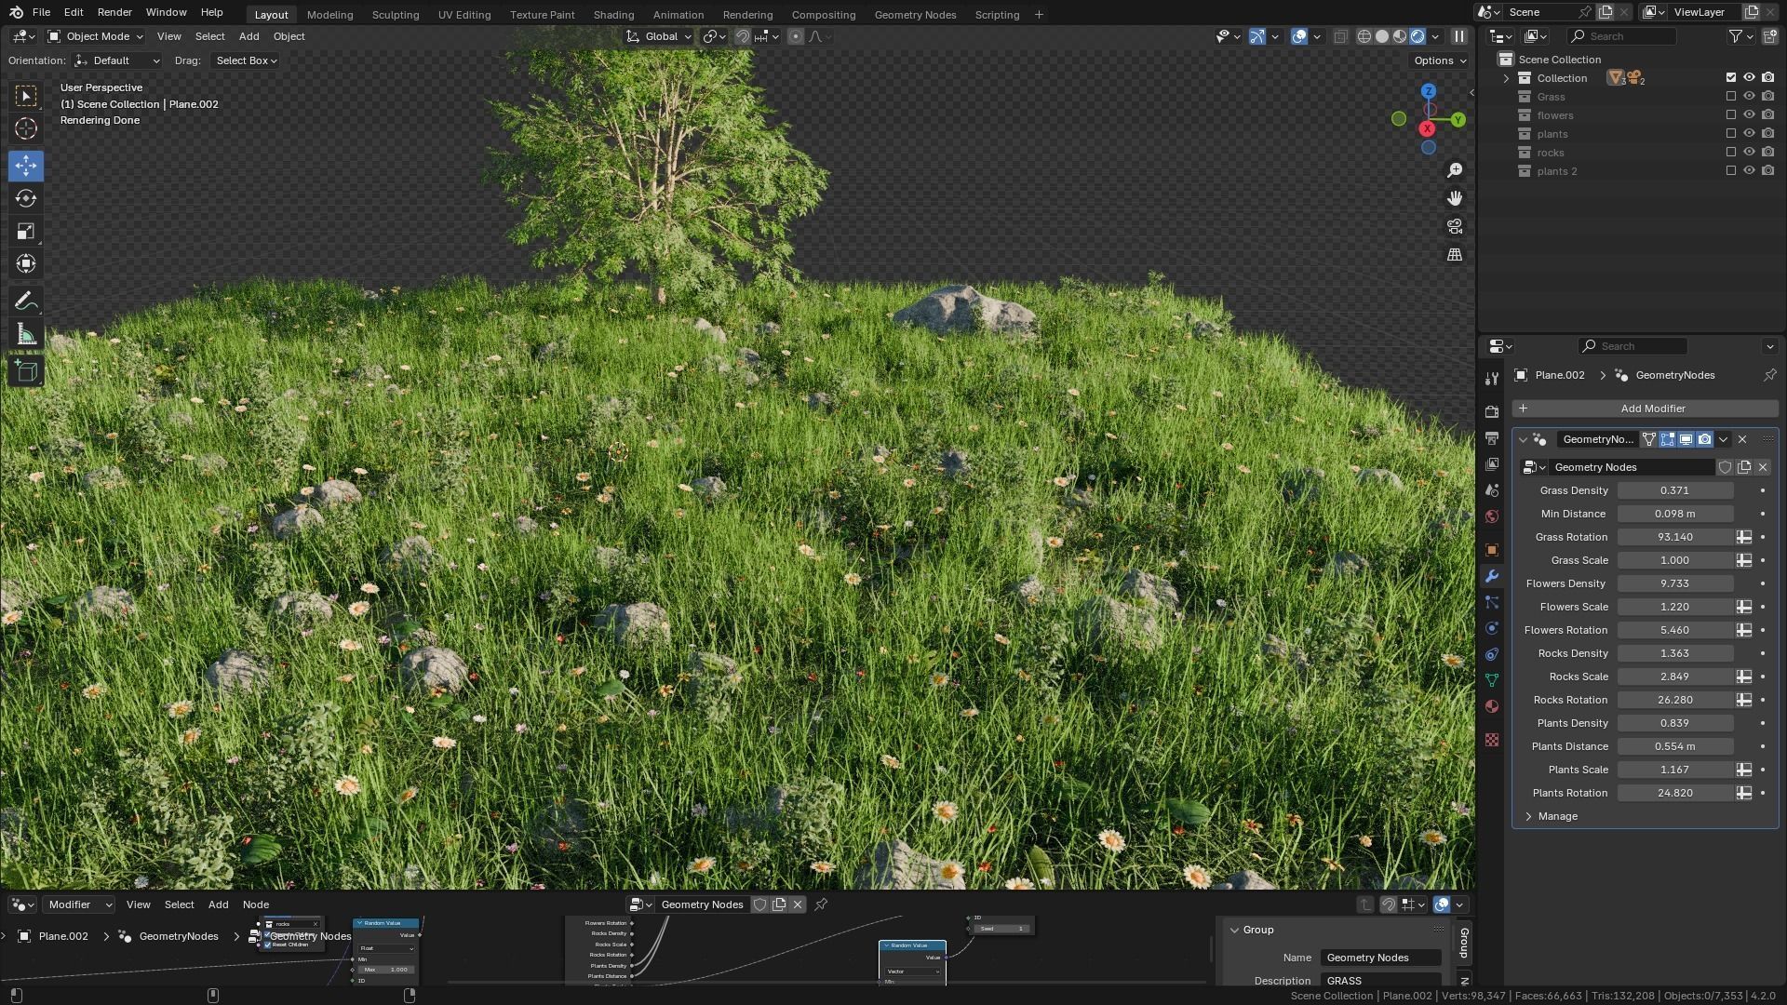This screenshot has width=1787, height=1005.
Task: Switch to Wireframe viewport shading
Action: (x=1364, y=36)
